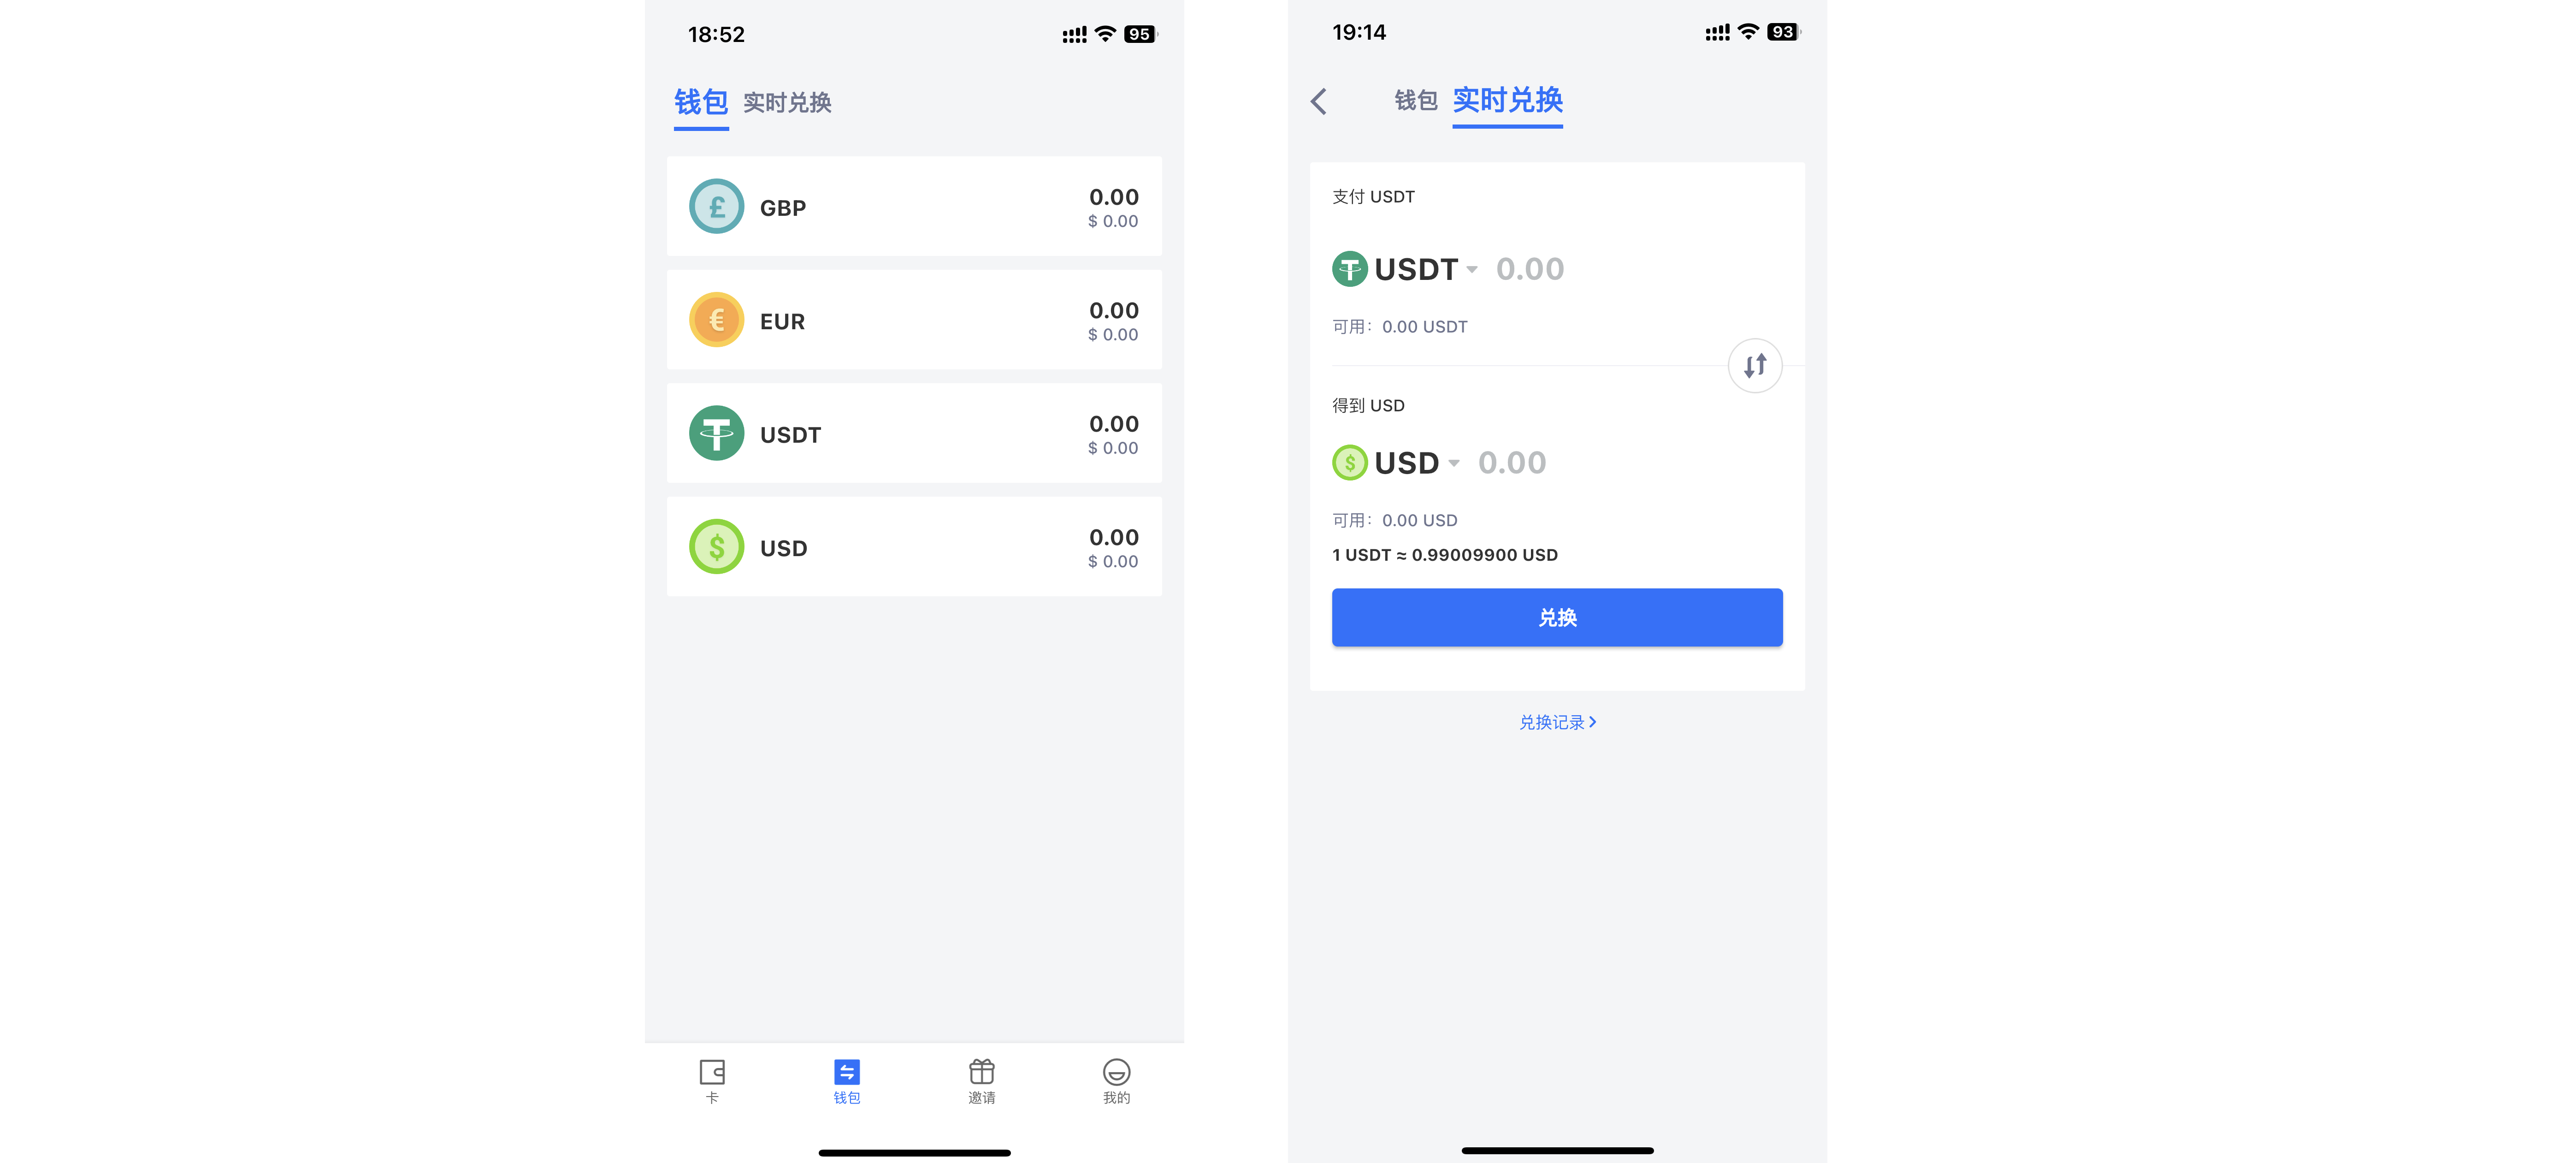This screenshot has height=1163, width=2576.
Task: Tap the EUR euro coin icon
Action: pos(717,320)
